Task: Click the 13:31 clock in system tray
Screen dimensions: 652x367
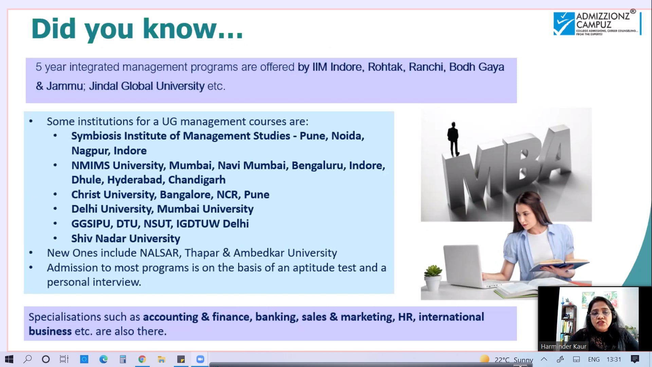Action: click(x=614, y=359)
